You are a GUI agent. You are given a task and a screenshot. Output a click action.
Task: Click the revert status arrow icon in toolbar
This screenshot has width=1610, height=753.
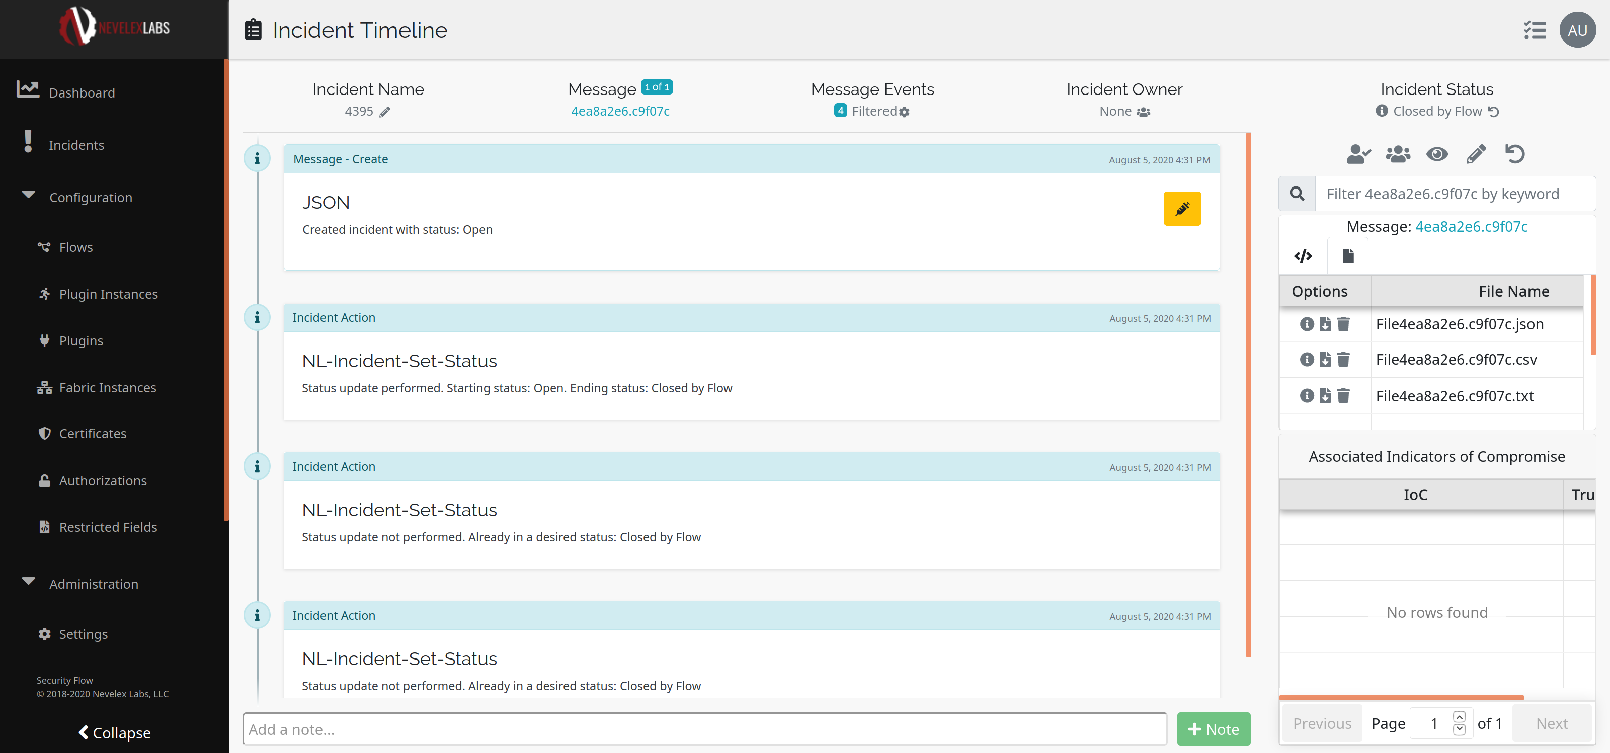coord(1514,154)
